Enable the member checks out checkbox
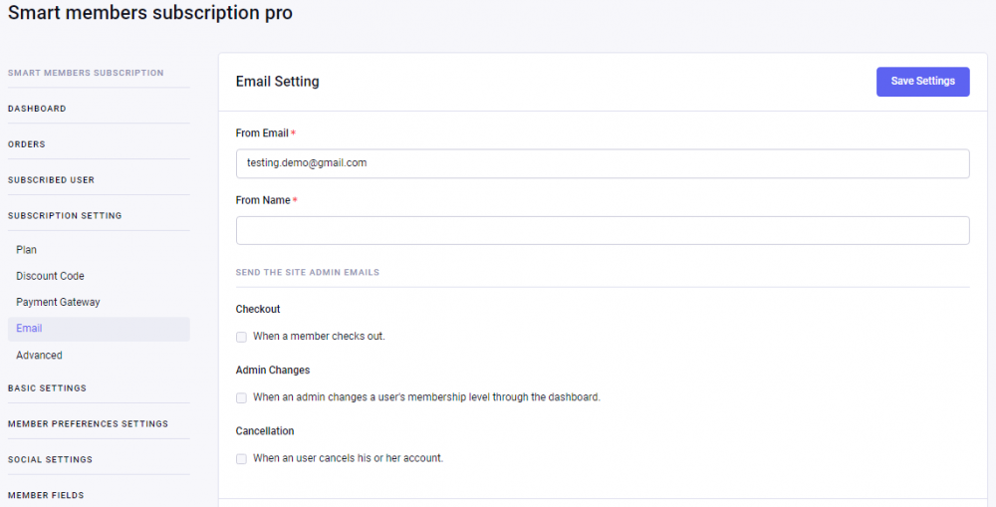 click(x=242, y=337)
